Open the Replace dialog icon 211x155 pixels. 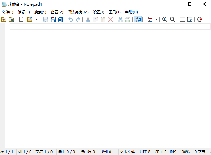point(128,19)
